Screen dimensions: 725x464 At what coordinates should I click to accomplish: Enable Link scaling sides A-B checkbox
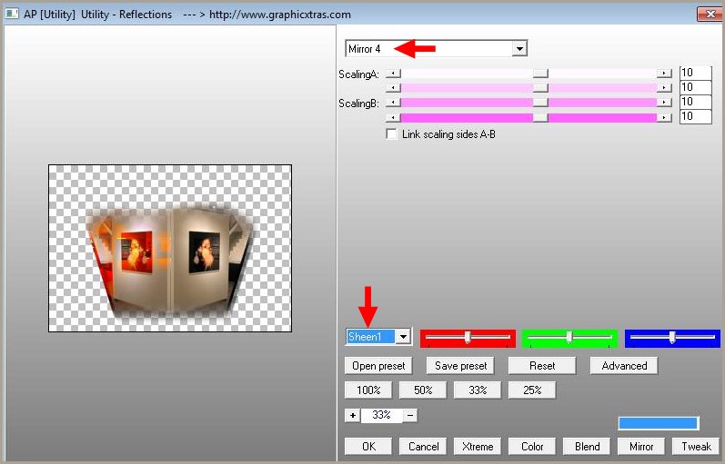click(x=392, y=133)
